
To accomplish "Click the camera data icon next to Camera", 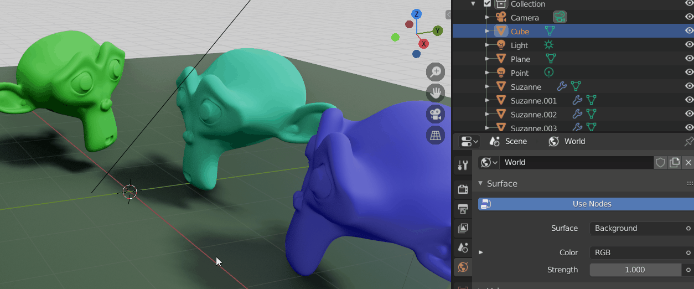I will pos(560,17).
